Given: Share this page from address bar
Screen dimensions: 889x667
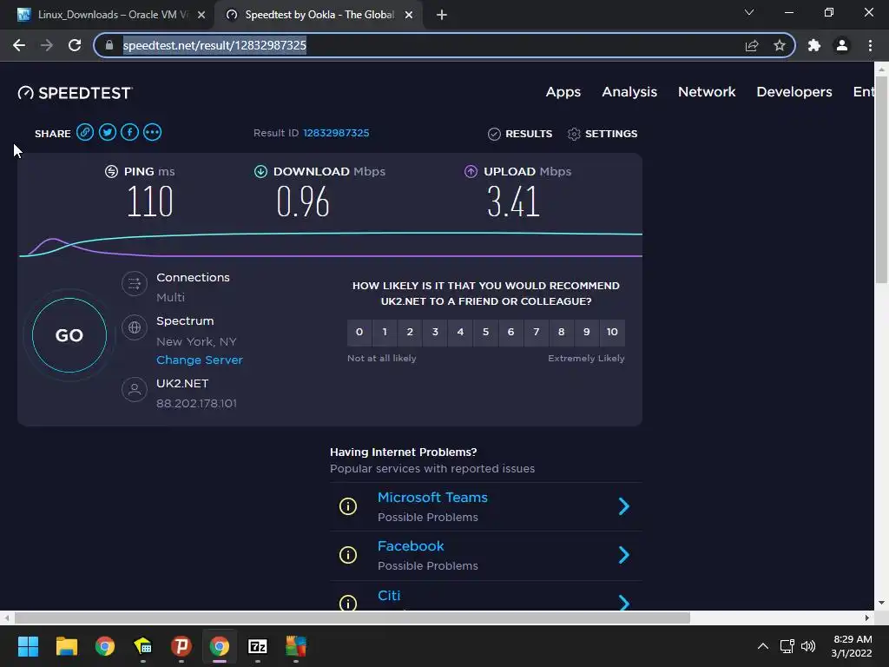Looking at the screenshot, I should point(752,45).
